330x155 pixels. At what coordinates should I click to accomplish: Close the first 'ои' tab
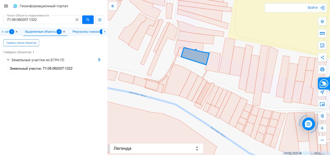tap(16, 32)
